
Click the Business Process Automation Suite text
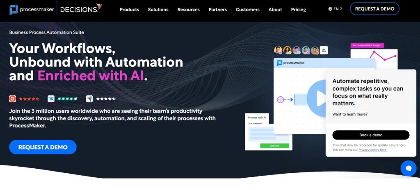(47, 32)
